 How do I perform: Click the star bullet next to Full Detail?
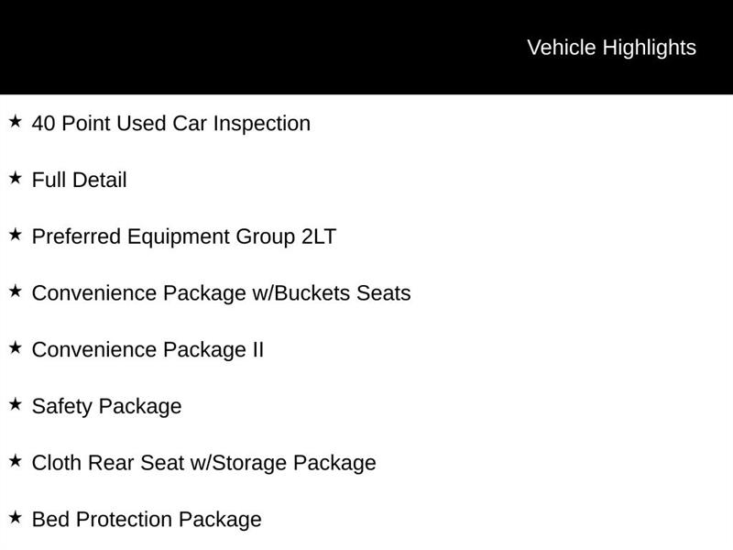pyautogui.click(x=15, y=178)
